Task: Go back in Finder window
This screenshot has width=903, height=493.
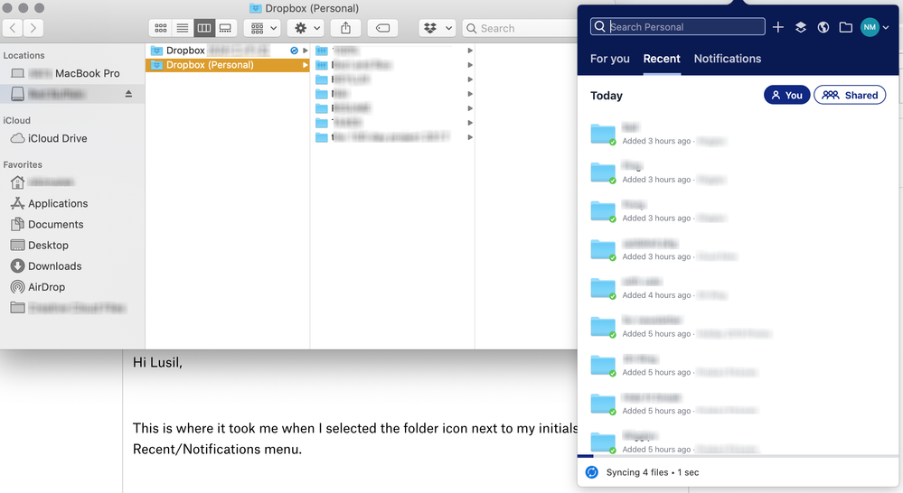Action: click(x=13, y=28)
